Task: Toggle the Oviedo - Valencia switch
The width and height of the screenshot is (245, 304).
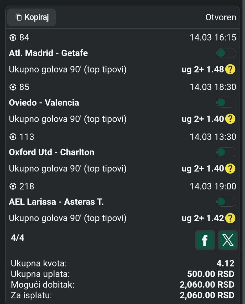Action: pos(226,103)
